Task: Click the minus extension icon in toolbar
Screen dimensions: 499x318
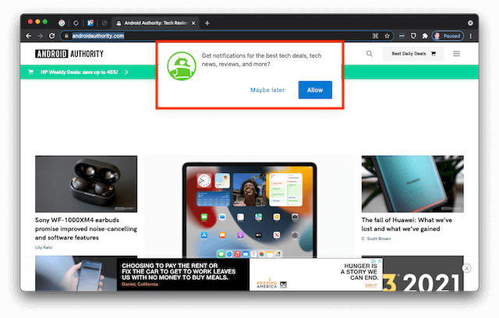Action: click(402, 36)
